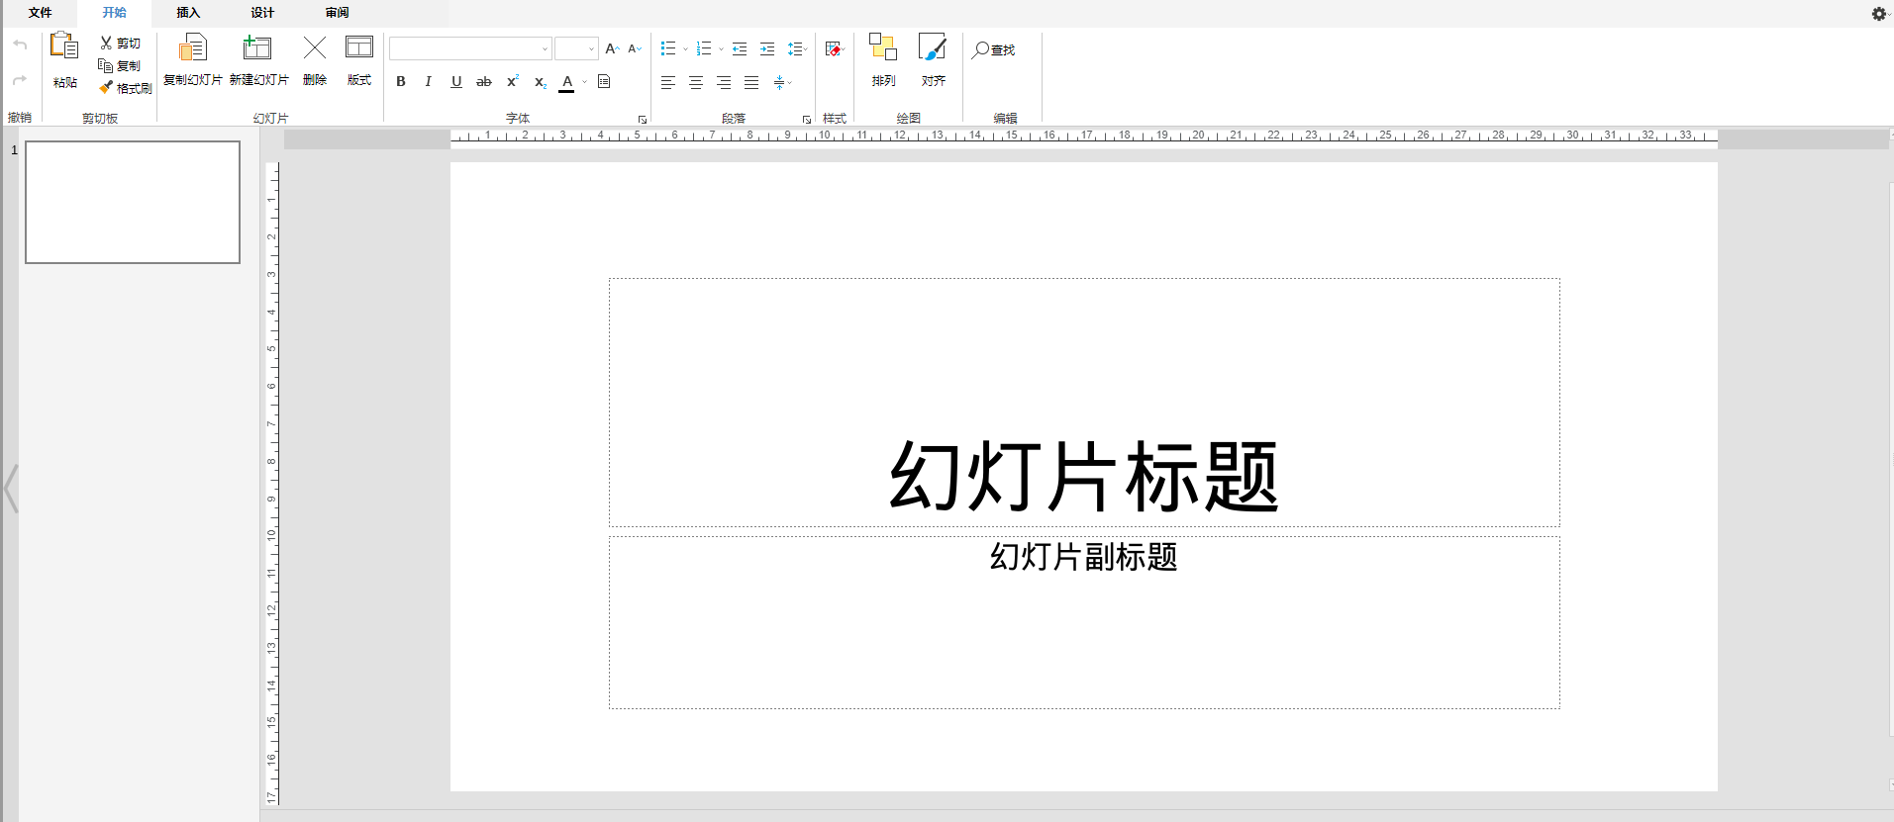Click the redo arrow icon
This screenshot has width=1894, height=822.
[20, 80]
